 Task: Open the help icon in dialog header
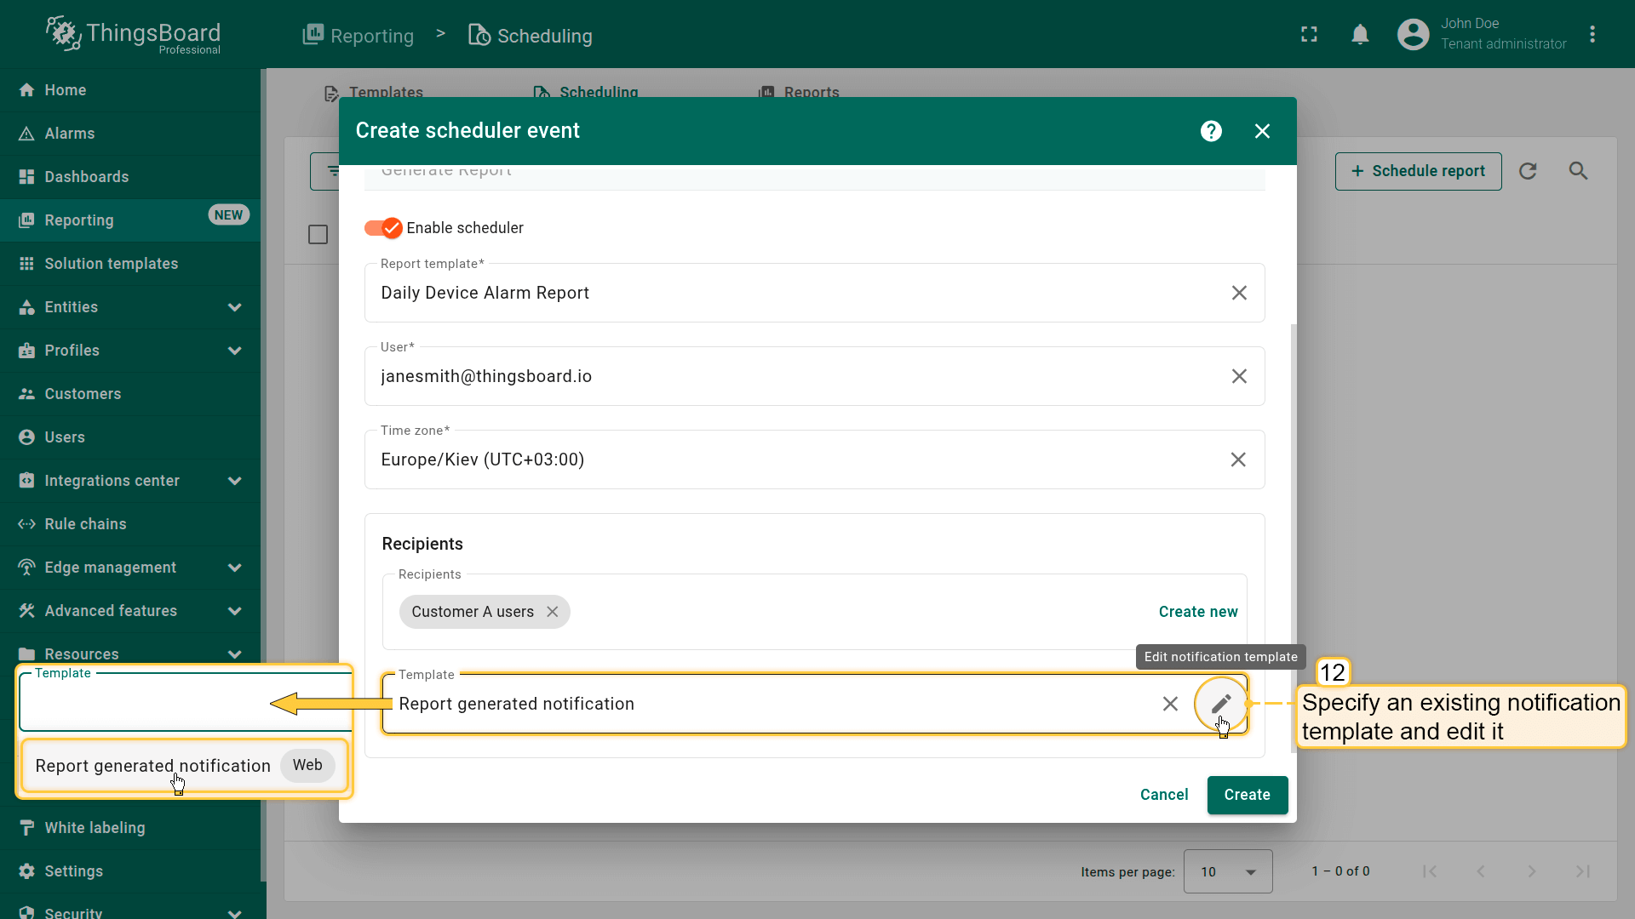point(1211,131)
